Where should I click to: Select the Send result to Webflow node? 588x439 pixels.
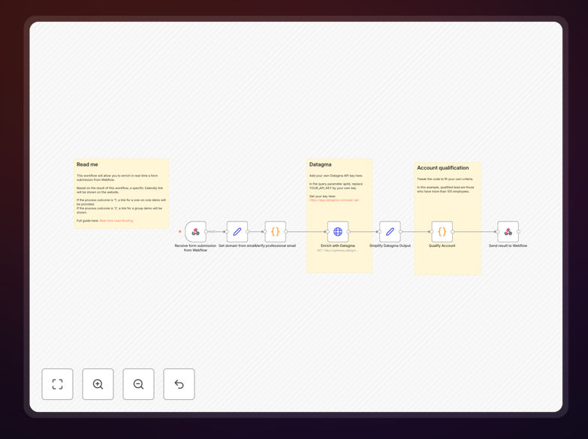(508, 232)
